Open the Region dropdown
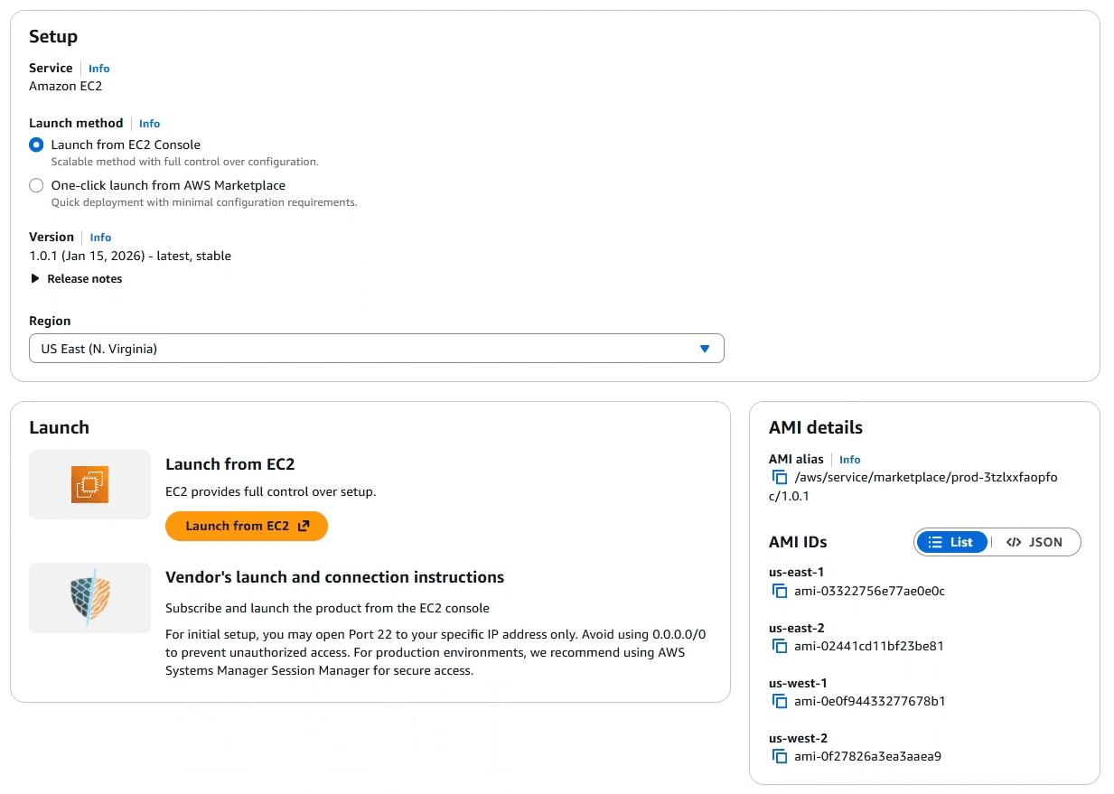 pyautogui.click(x=377, y=348)
